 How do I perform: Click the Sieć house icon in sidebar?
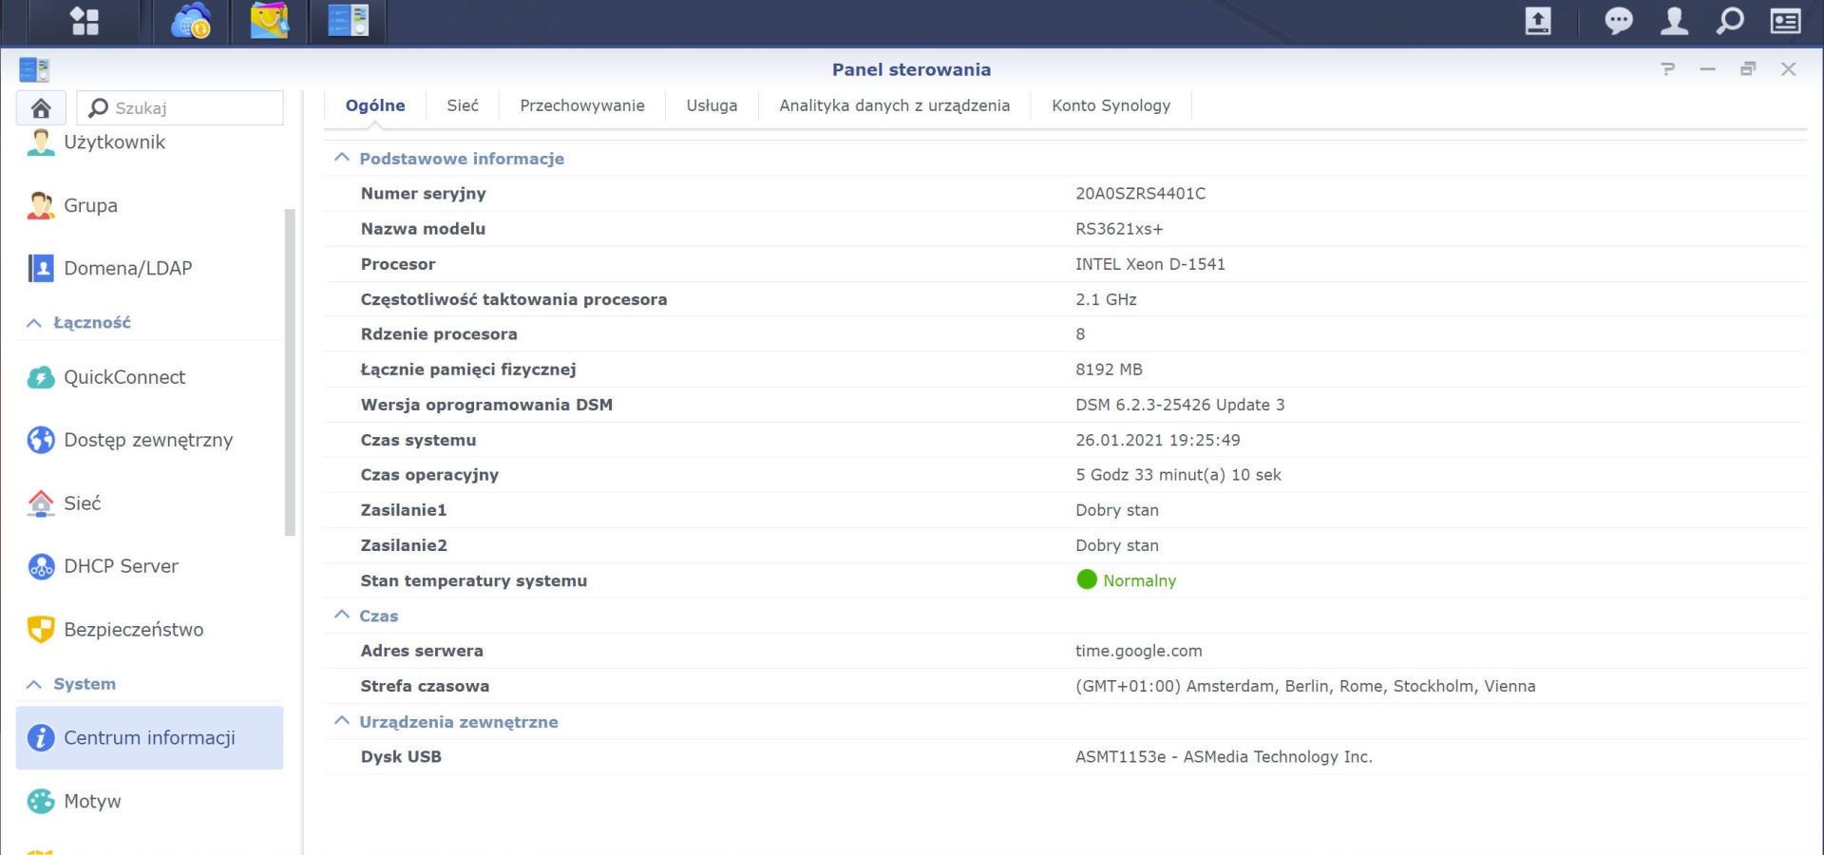(40, 503)
